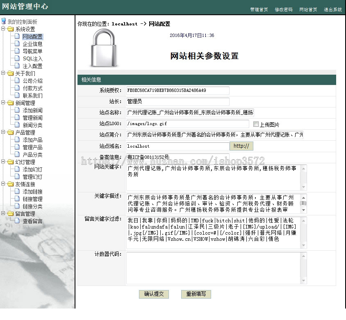Open 管理首页 from the top menu

click(x=259, y=8)
